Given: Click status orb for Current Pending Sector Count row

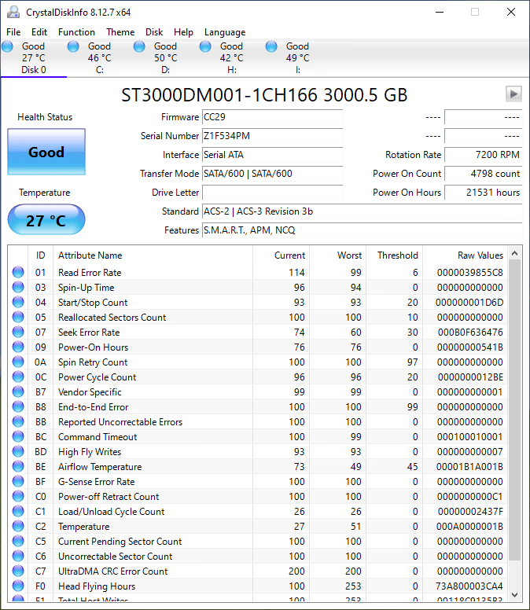Looking at the screenshot, I should (18, 541).
